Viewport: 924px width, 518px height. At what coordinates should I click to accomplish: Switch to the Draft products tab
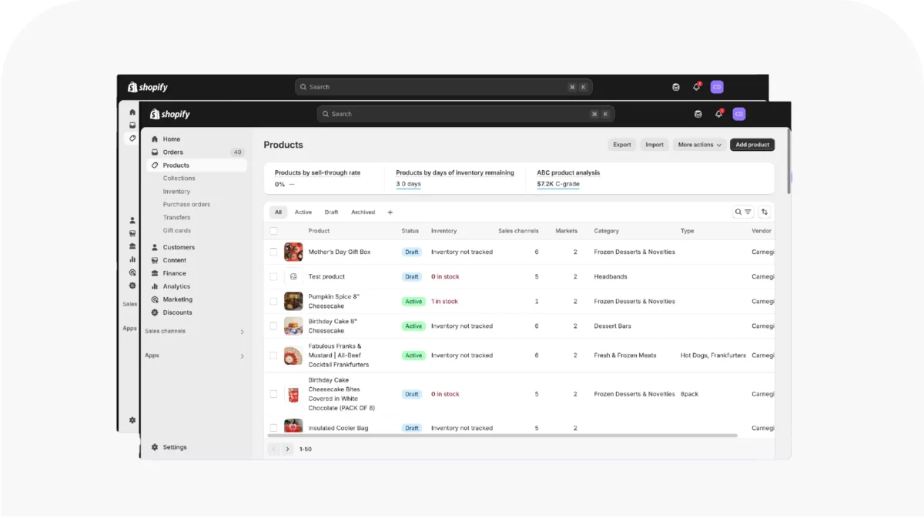pos(331,212)
